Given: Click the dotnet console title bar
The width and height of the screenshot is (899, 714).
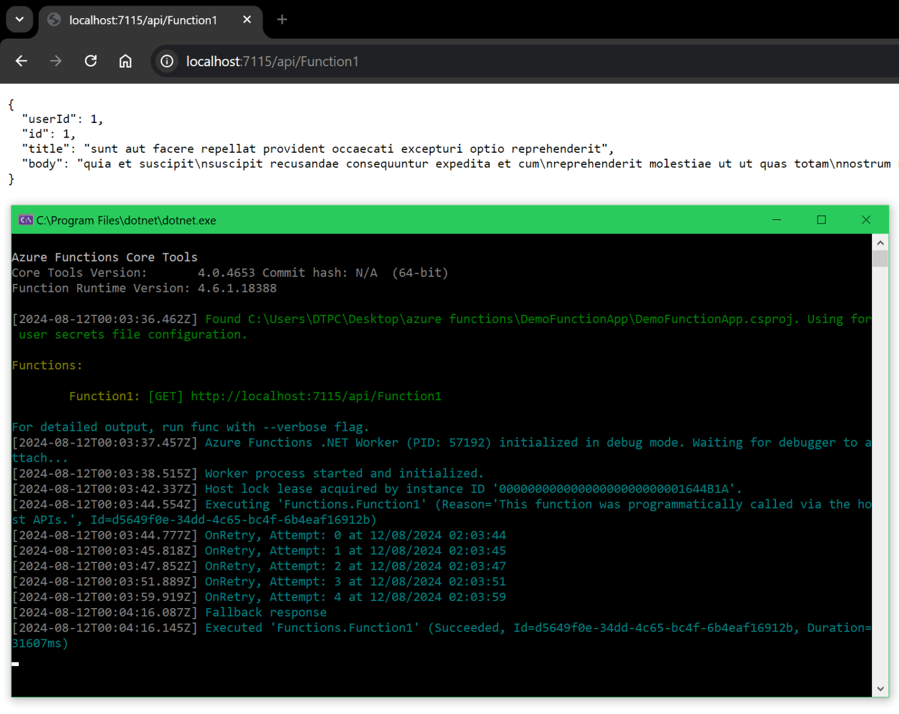Looking at the screenshot, I should tap(410, 220).
